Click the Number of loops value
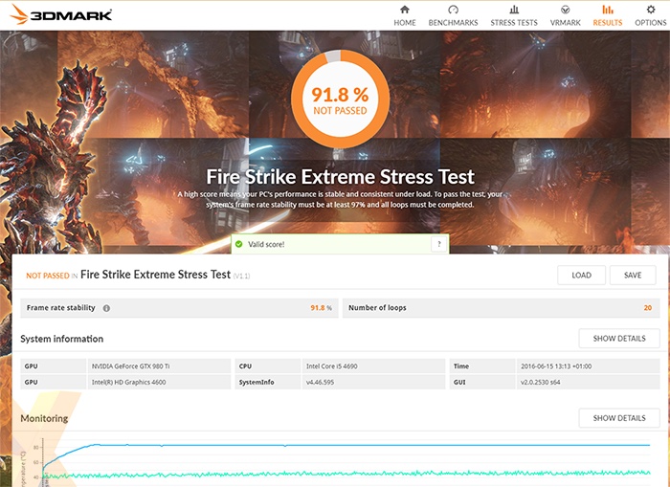This screenshot has width=670, height=487. click(x=647, y=308)
